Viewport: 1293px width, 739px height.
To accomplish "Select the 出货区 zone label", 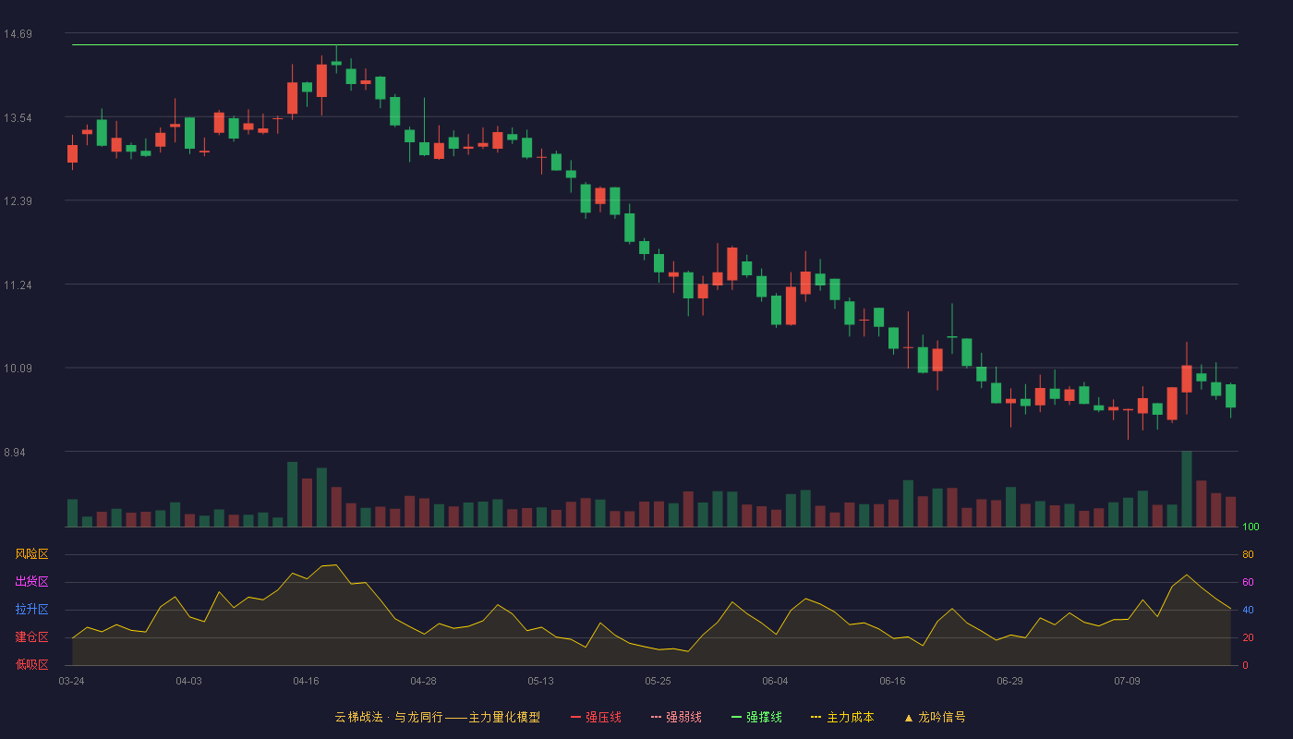I will [31, 582].
